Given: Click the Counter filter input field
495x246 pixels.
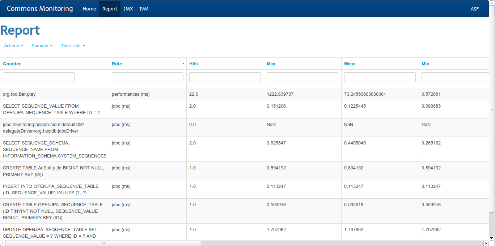Looking at the screenshot, I should tap(38, 77).
